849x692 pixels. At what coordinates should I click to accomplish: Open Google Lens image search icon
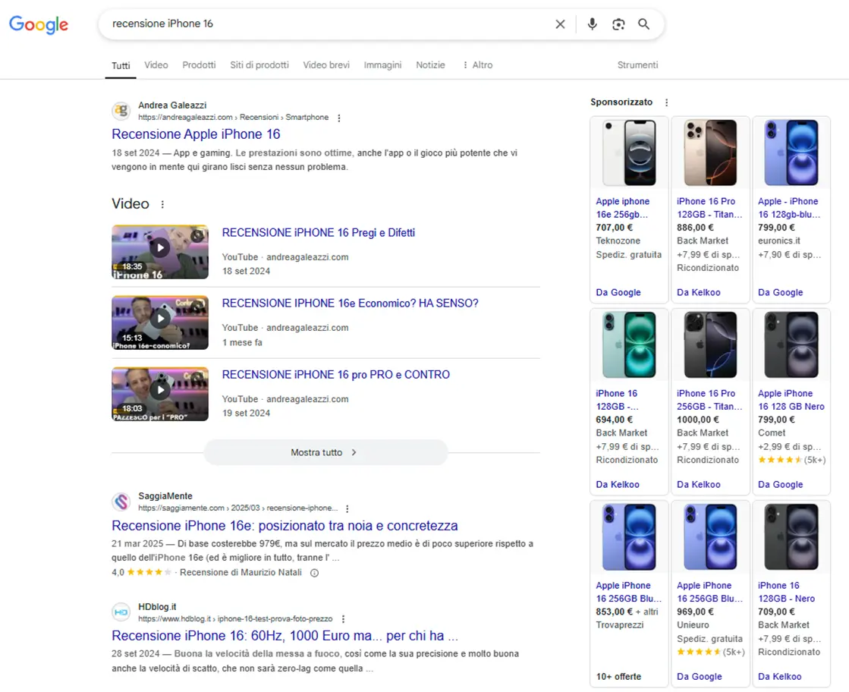click(618, 24)
